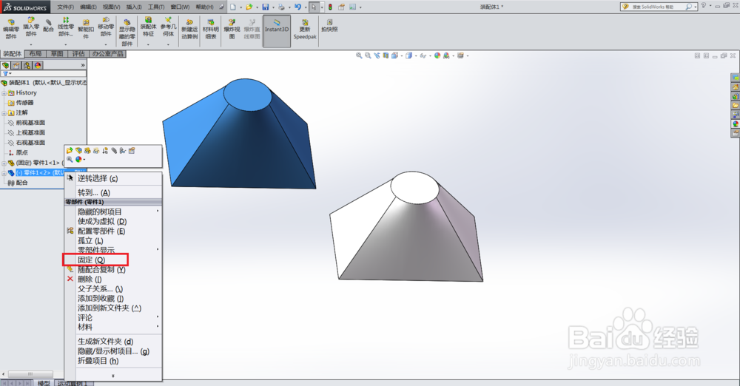Switch to the 办公室产品 tab
This screenshot has width=740, height=386.
pyautogui.click(x=107, y=54)
